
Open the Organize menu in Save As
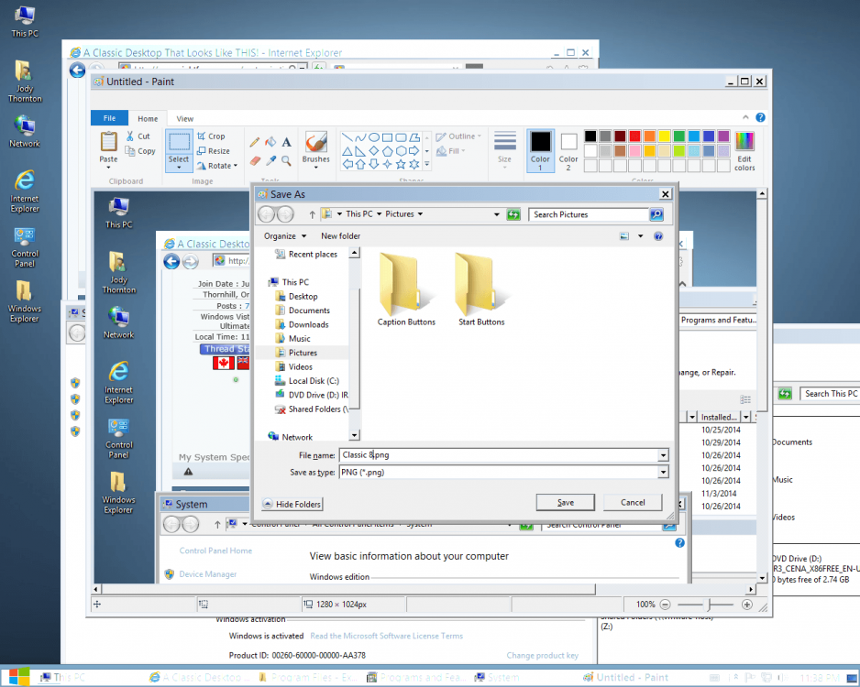[284, 236]
